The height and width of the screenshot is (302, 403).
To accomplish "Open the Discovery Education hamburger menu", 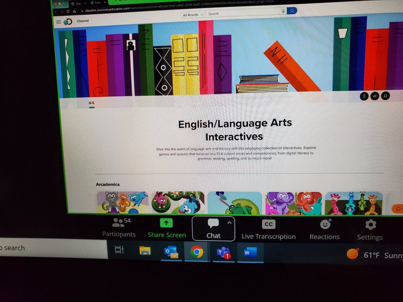I will 58,22.
